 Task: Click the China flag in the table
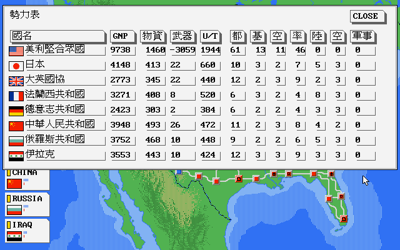(16, 126)
